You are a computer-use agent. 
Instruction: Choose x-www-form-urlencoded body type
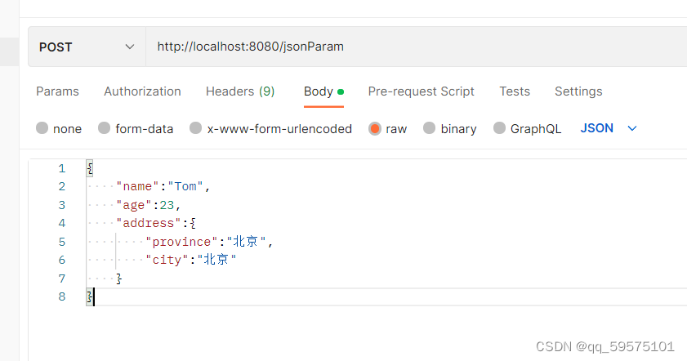pos(195,128)
